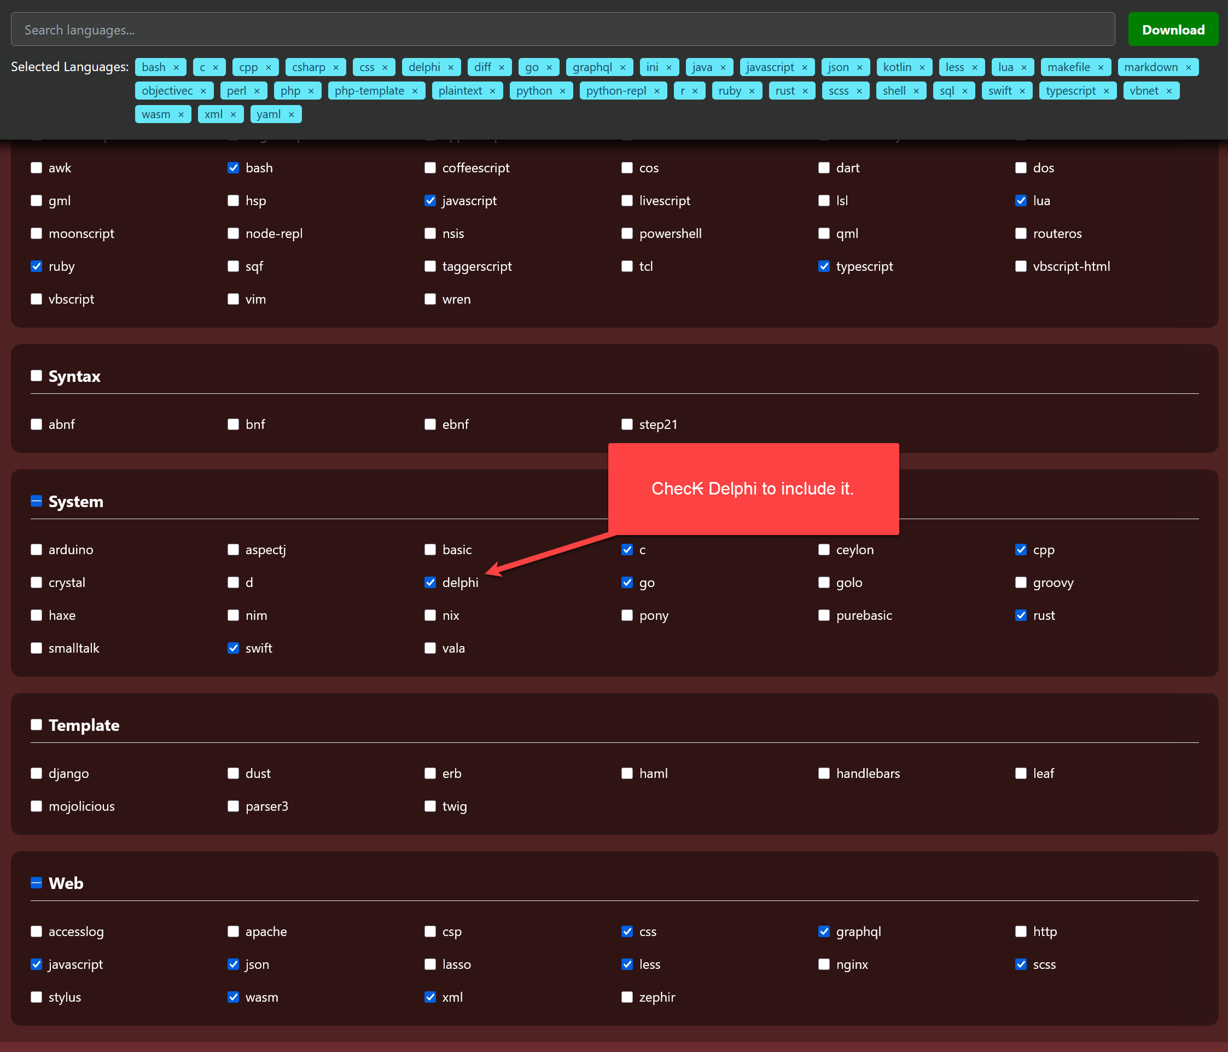
Task: Check the nginx language checkbox
Action: (824, 964)
